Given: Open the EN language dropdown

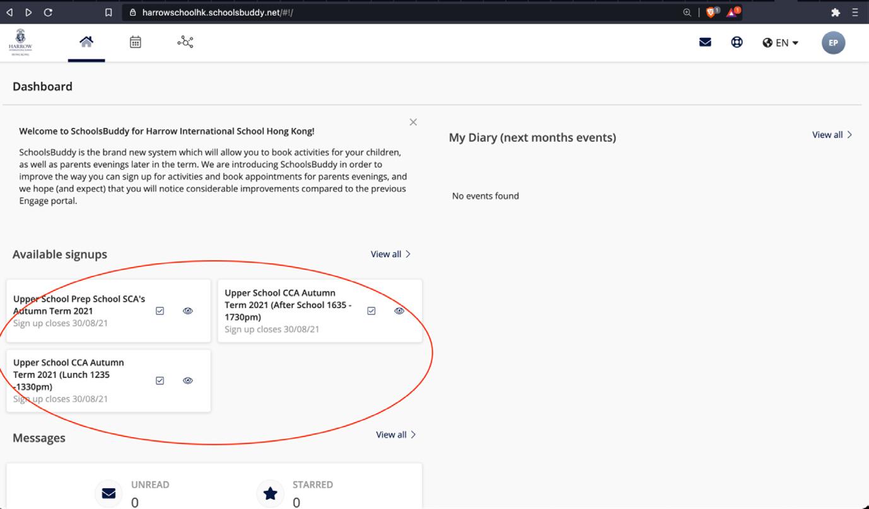Looking at the screenshot, I should (781, 43).
